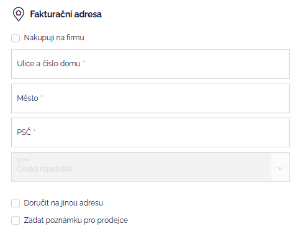Click the Nakupuji na firmu label text
308x234 pixels.
click(x=54, y=38)
